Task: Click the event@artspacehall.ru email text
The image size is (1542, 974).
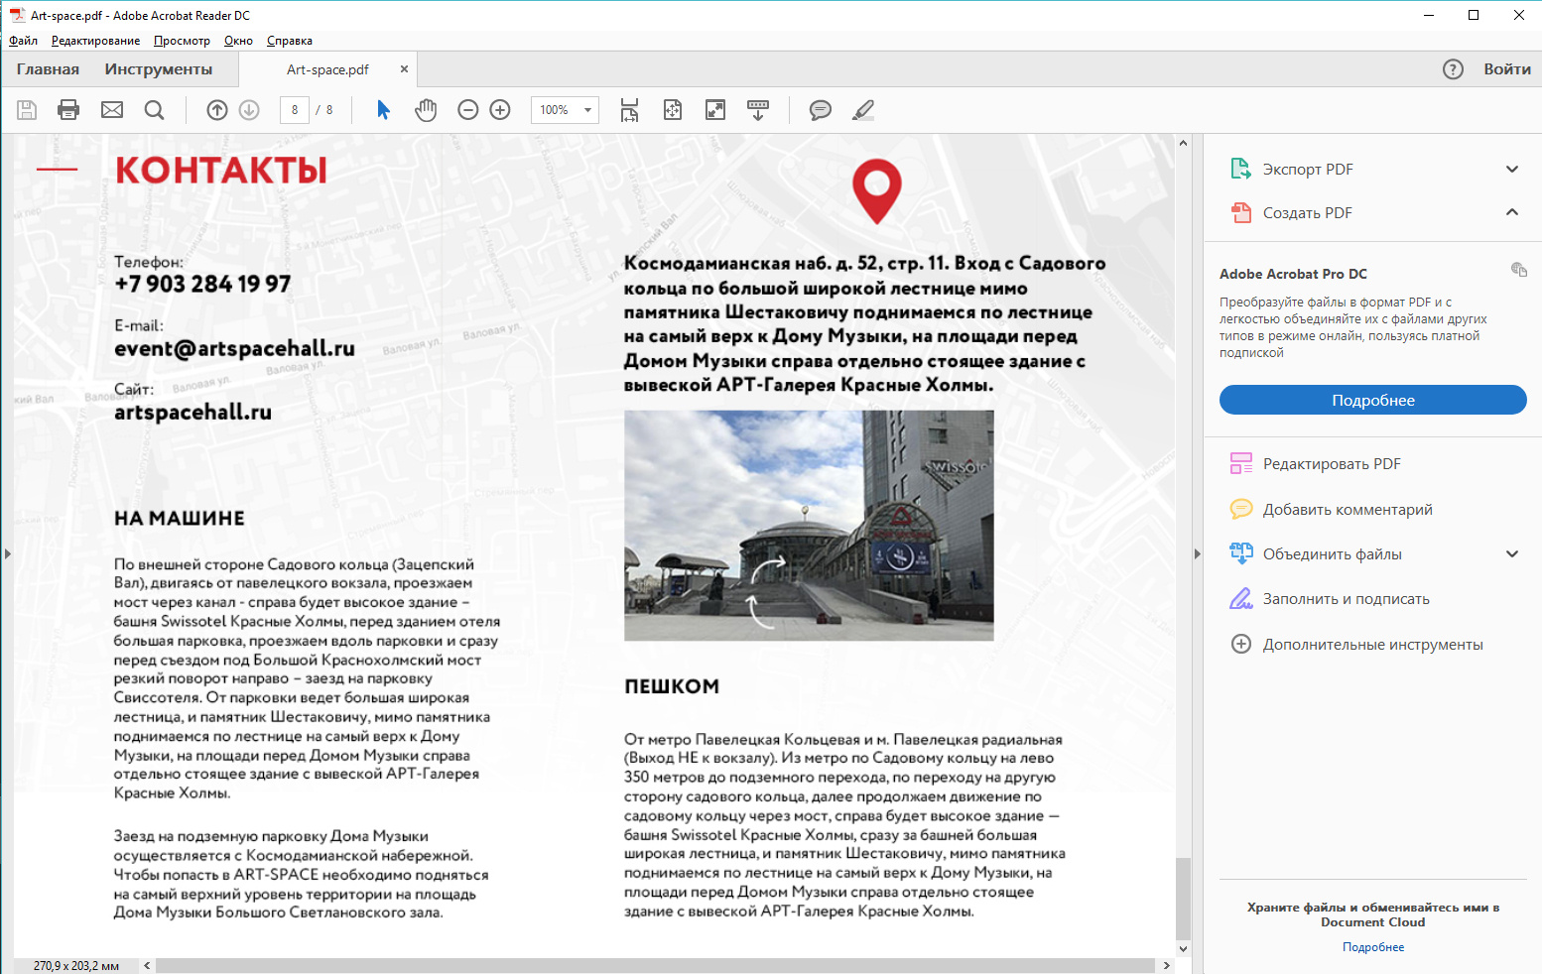Action: pos(234,348)
